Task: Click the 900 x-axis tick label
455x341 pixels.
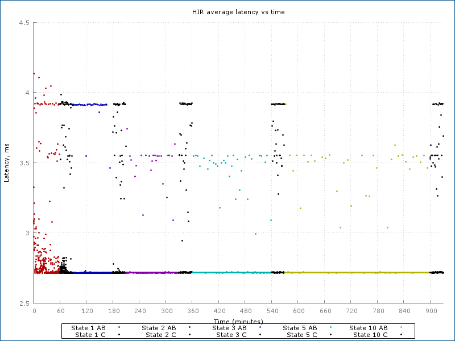Action: point(431,311)
